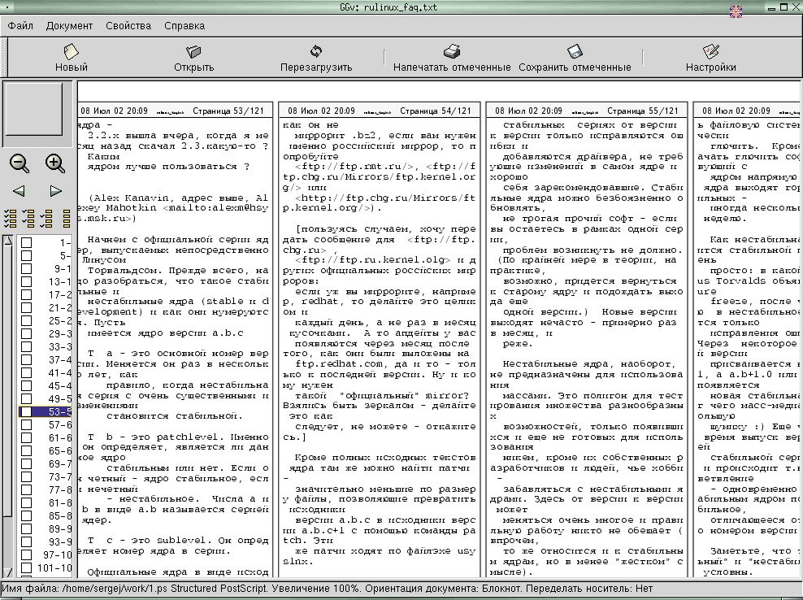Select page list row 61-6
Viewport: 803px width, 600px height.
point(45,438)
